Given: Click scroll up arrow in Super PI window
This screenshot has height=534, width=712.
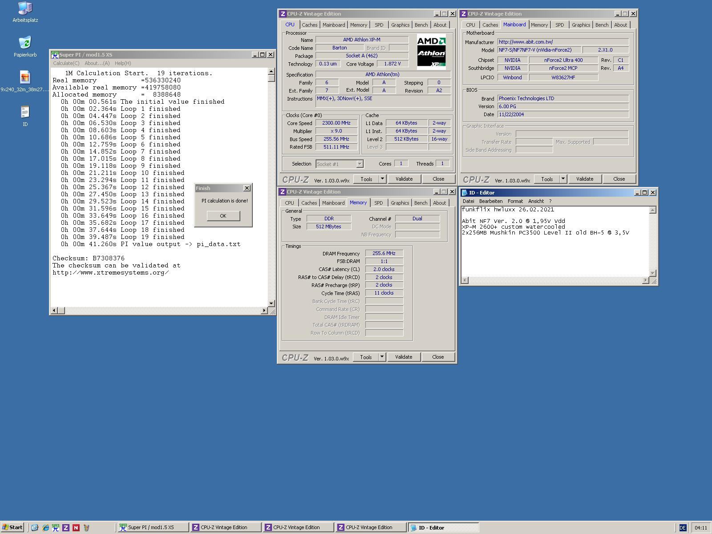Looking at the screenshot, I should [x=271, y=71].
